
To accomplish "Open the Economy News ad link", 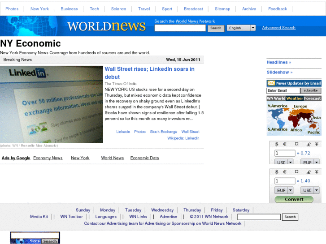I will tap(48, 158).
